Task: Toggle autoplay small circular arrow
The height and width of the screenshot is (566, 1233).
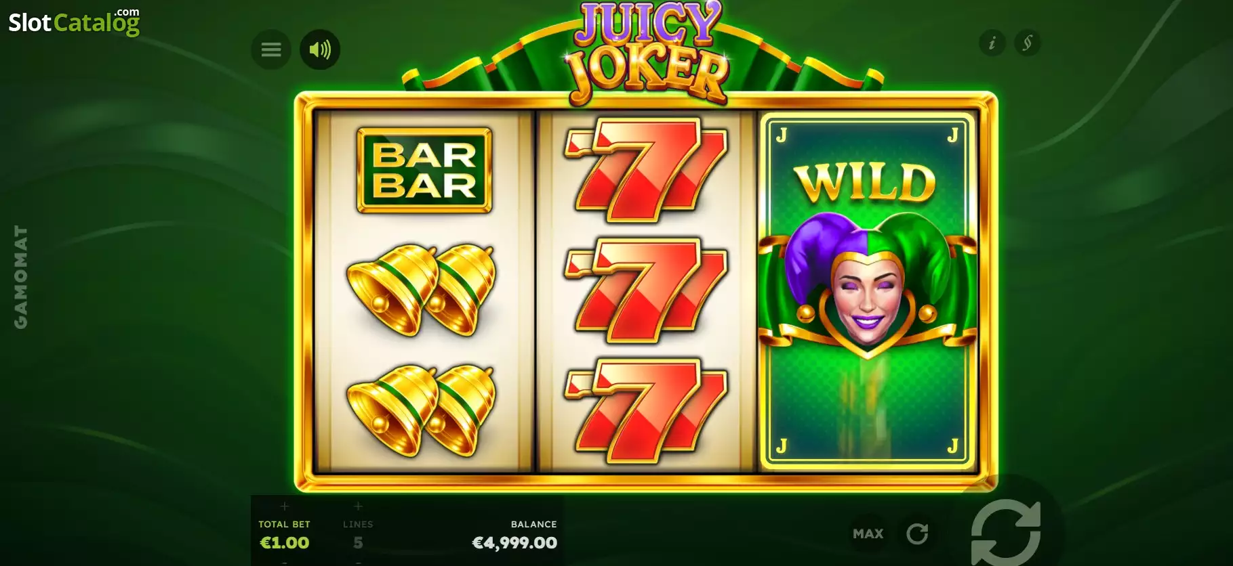Action: pos(917,534)
